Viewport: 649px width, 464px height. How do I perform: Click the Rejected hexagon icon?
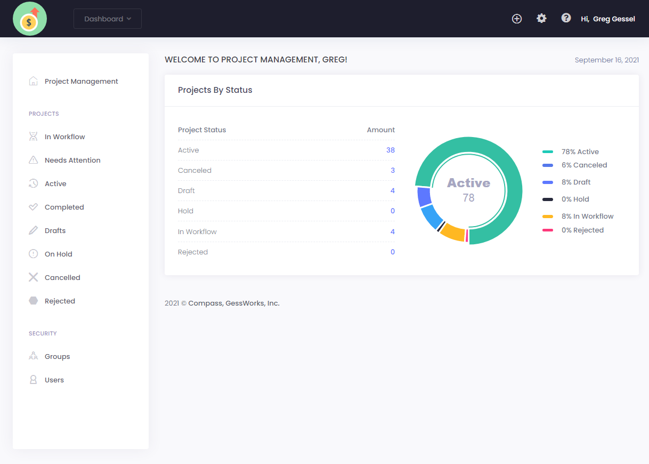pos(33,301)
